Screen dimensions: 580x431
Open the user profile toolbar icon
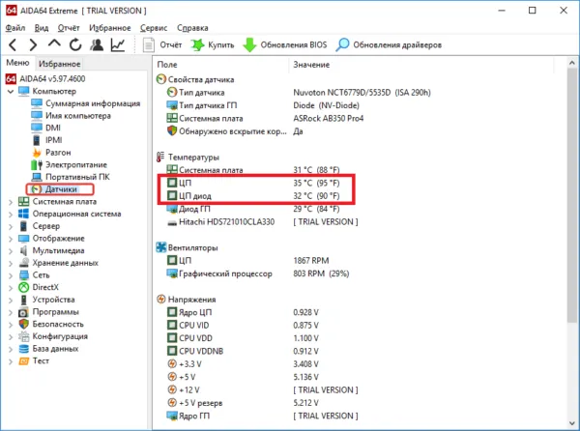[x=97, y=45]
